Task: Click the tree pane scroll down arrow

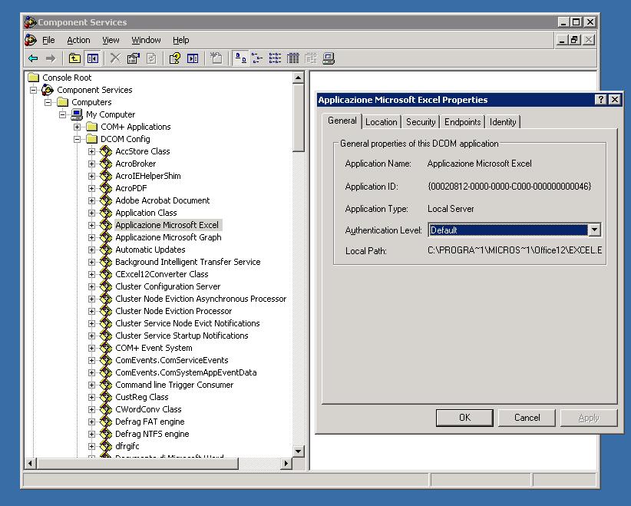Action: coord(298,451)
